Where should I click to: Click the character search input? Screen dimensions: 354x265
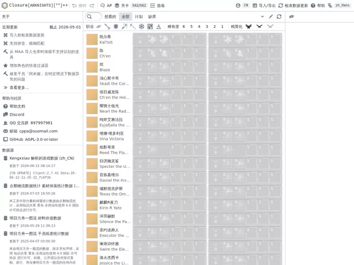93,17
